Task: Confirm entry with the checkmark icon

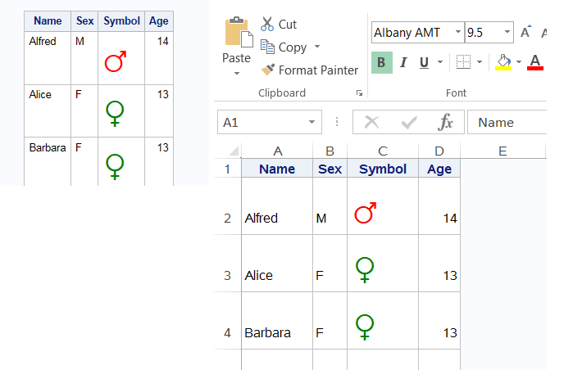Action: click(x=409, y=123)
